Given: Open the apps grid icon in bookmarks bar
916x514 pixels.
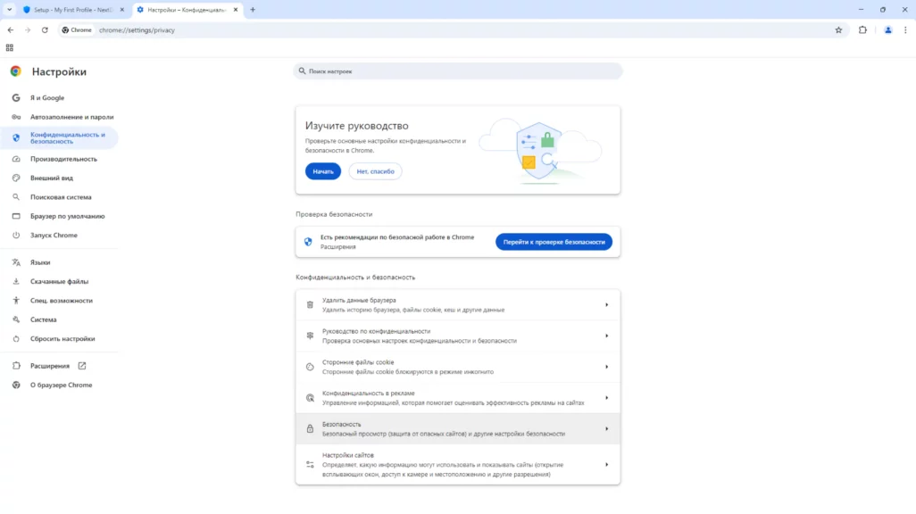Looking at the screenshot, I should click(x=10, y=47).
